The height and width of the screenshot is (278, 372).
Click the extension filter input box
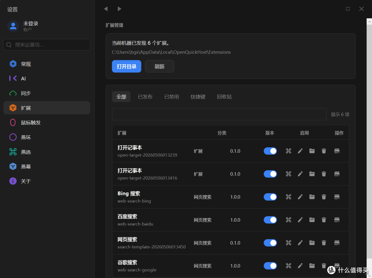point(219,114)
